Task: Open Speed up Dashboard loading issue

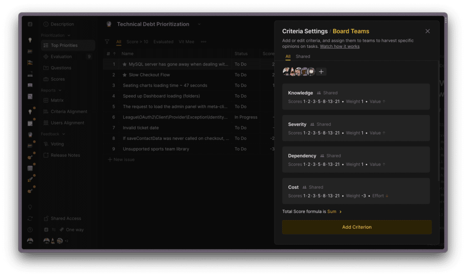Action: tap(162, 96)
